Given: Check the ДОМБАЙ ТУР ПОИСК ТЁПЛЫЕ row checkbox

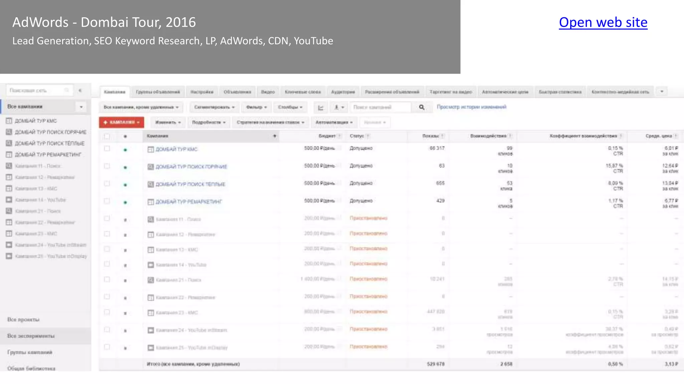Looking at the screenshot, I should (x=107, y=184).
